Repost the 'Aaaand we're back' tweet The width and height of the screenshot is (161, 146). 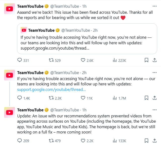[x=51, y=60]
